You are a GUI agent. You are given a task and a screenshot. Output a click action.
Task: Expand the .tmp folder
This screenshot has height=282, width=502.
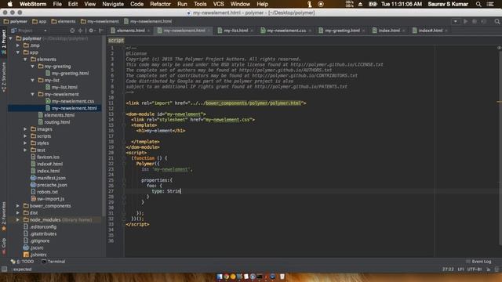18,45
